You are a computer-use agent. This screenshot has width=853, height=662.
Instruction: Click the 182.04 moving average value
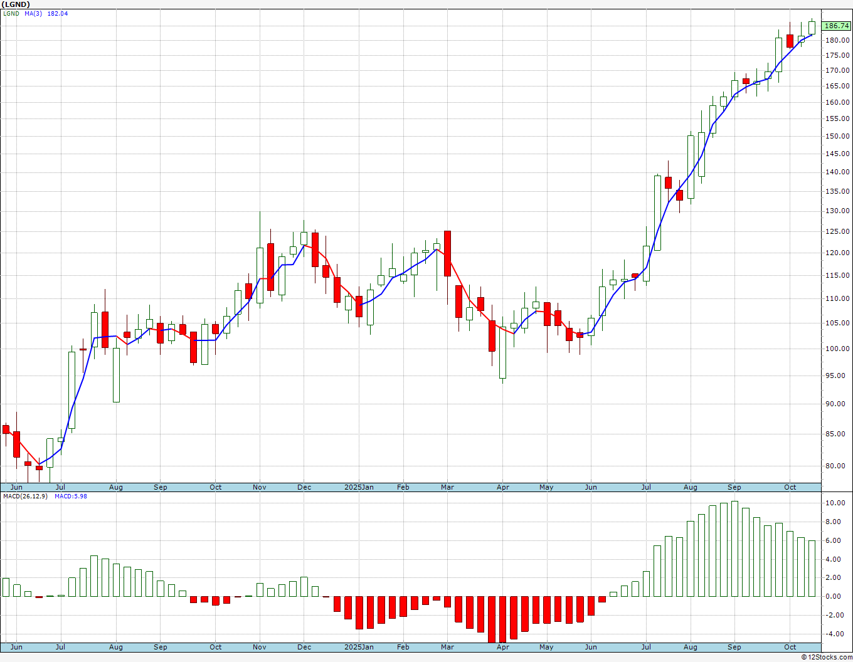(x=58, y=14)
